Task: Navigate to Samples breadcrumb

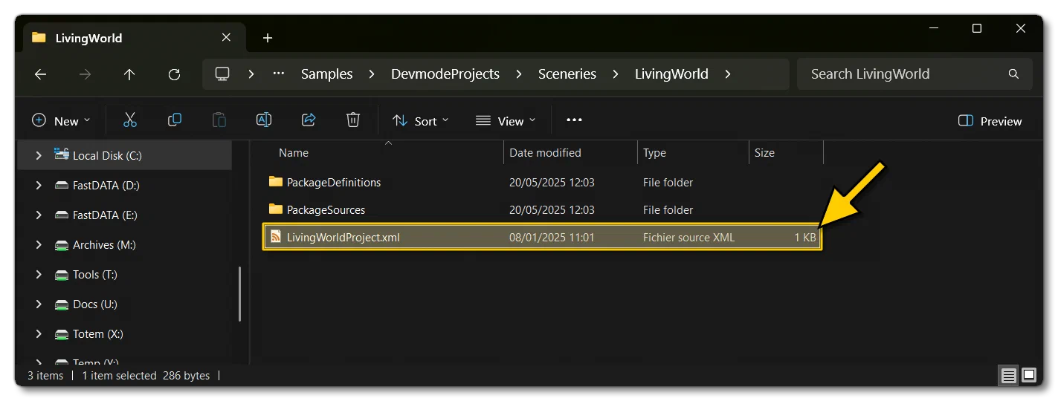Action: click(326, 74)
